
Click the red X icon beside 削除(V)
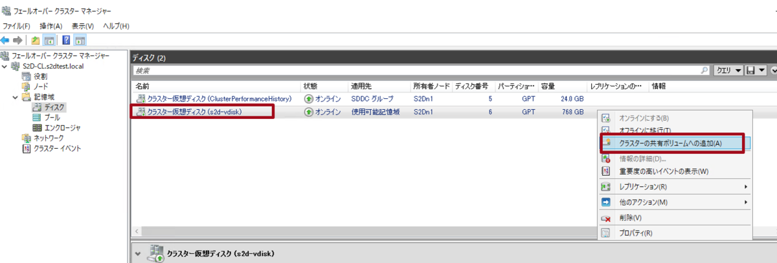pyautogui.click(x=606, y=218)
